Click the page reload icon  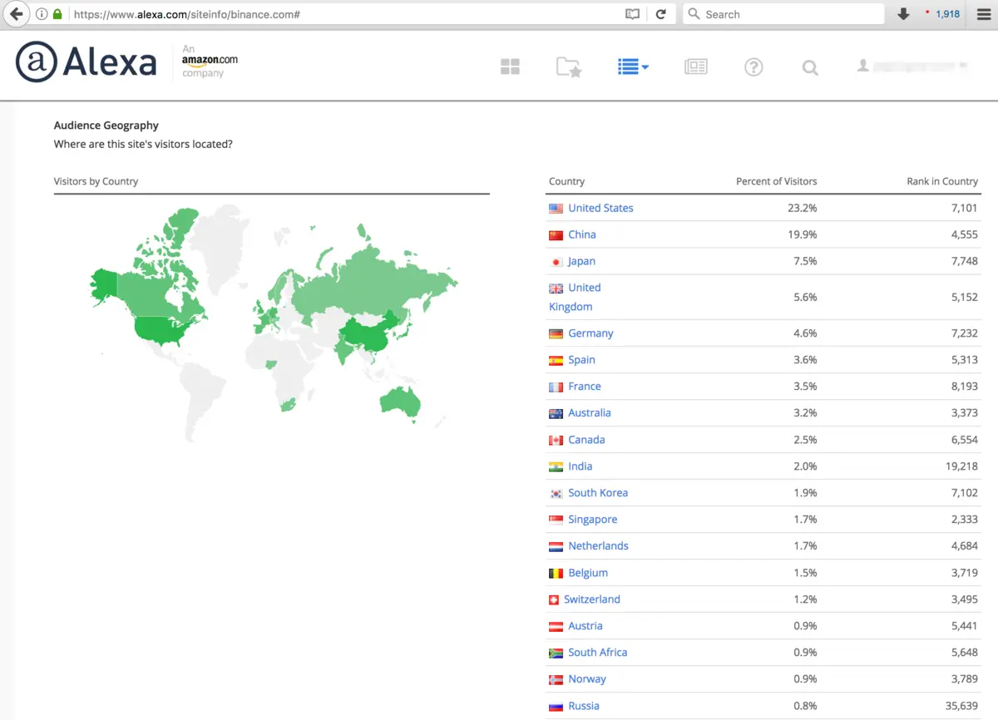coord(661,14)
